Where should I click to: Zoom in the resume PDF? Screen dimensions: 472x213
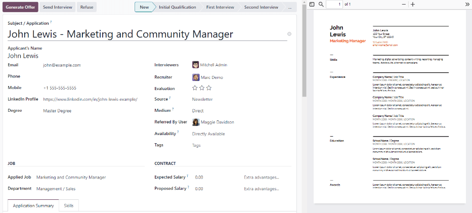(x=413, y=4)
